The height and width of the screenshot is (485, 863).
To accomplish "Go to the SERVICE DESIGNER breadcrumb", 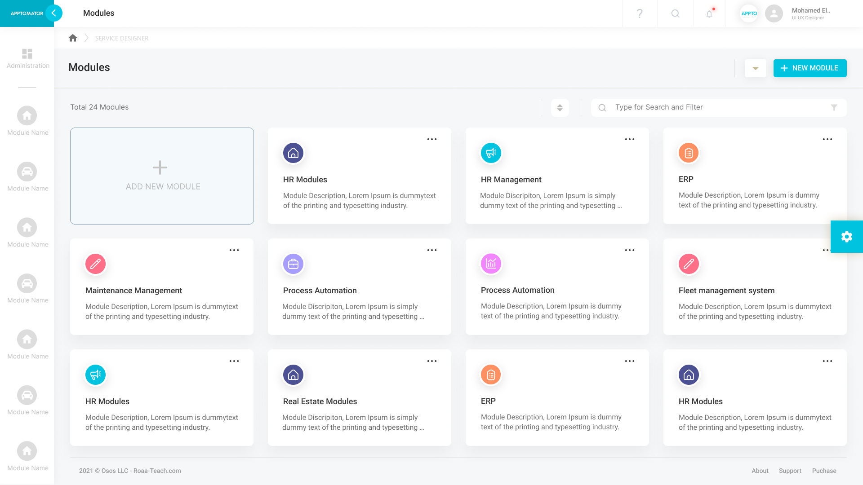I will pyautogui.click(x=122, y=38).
